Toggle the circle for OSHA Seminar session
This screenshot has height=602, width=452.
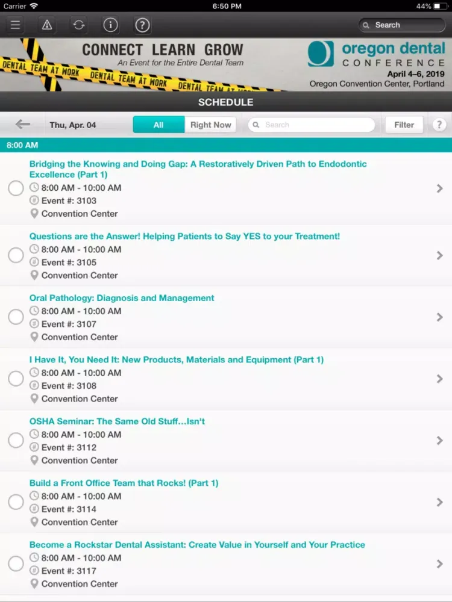point(16,441)
